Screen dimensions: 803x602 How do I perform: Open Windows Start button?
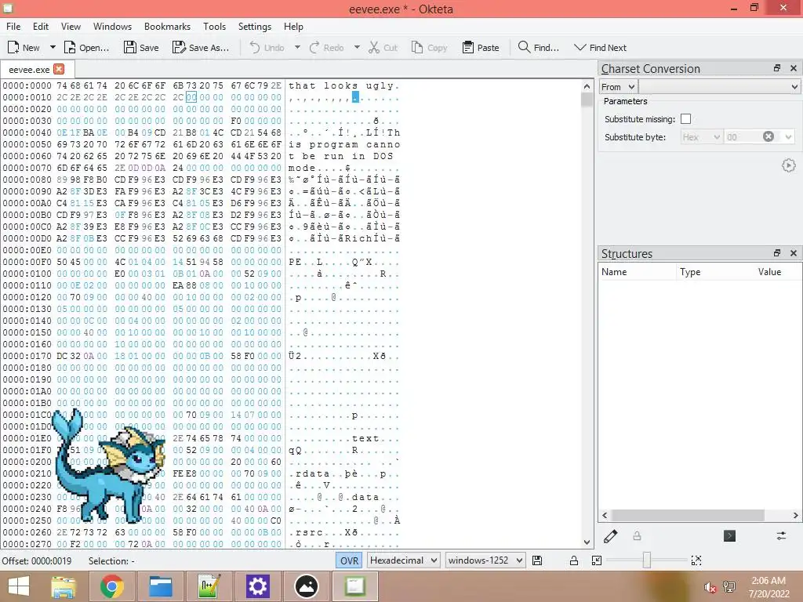tap(19, 586)
